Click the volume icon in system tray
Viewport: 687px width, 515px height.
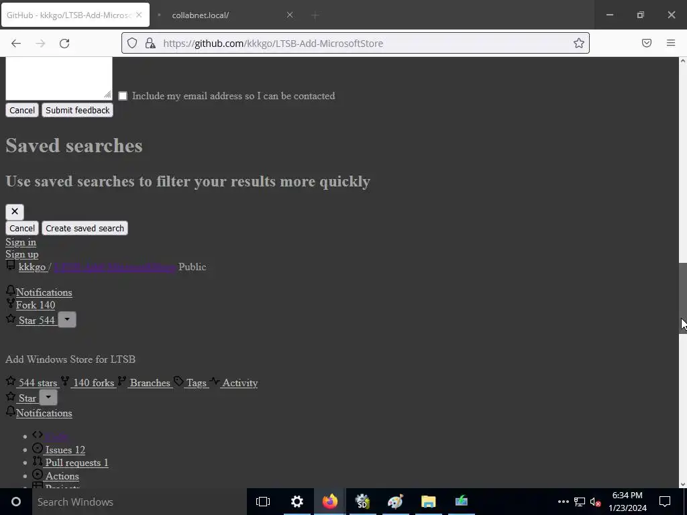coord(596,502)
